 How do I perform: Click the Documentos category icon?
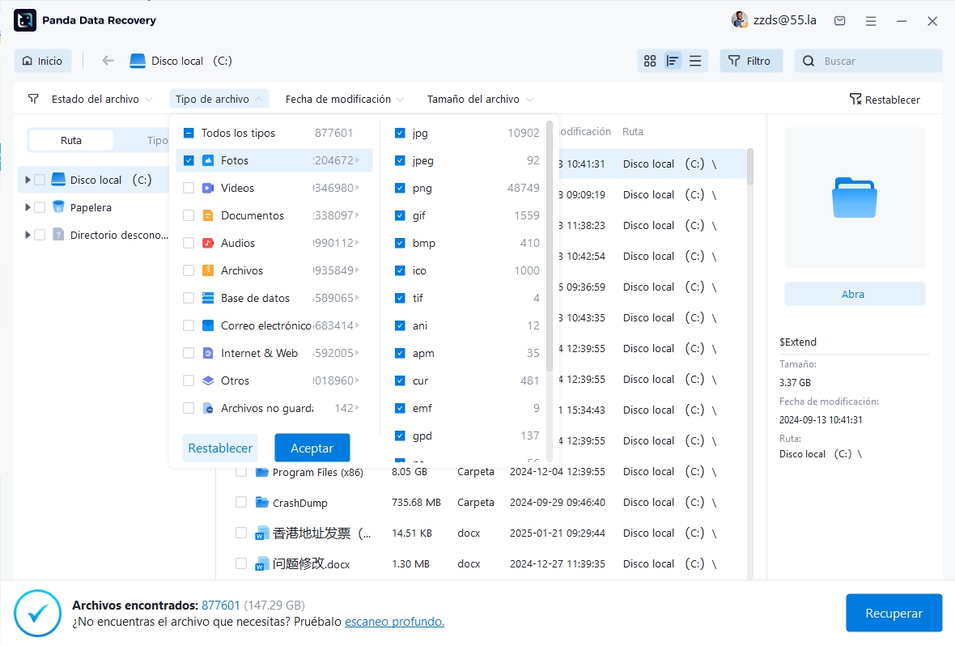[x=208, y=215]
